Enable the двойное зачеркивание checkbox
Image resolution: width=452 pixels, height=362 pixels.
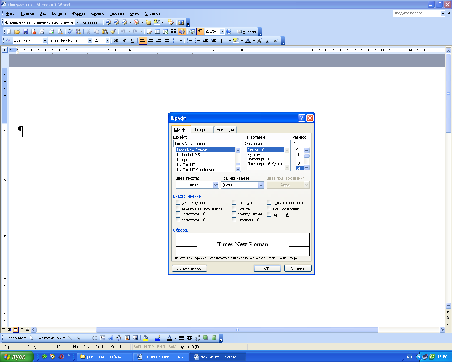[178, 208]
